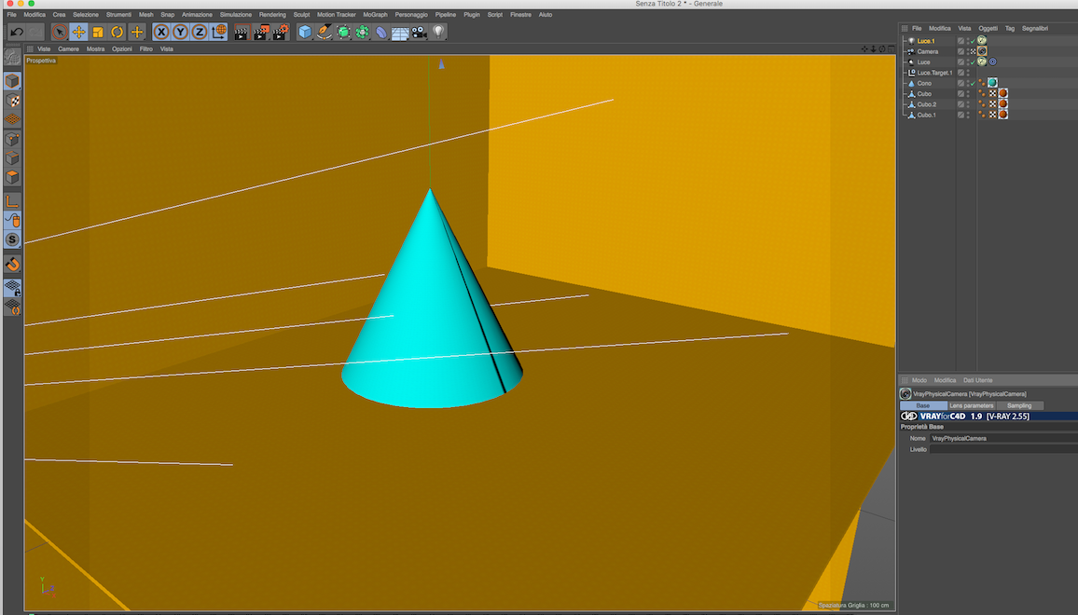1078x615 pixels.
Task: Toggle viewport solo S icon
Action: point(12,239)
